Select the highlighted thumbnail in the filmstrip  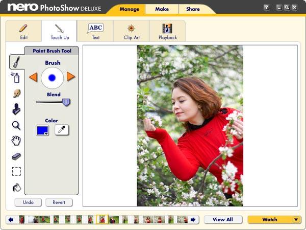coord(103,219)
